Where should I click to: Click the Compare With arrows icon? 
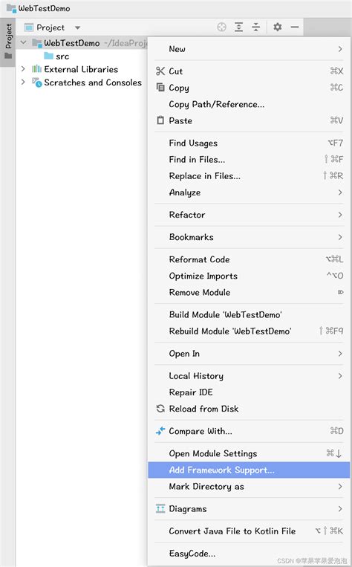pos(160,431)
